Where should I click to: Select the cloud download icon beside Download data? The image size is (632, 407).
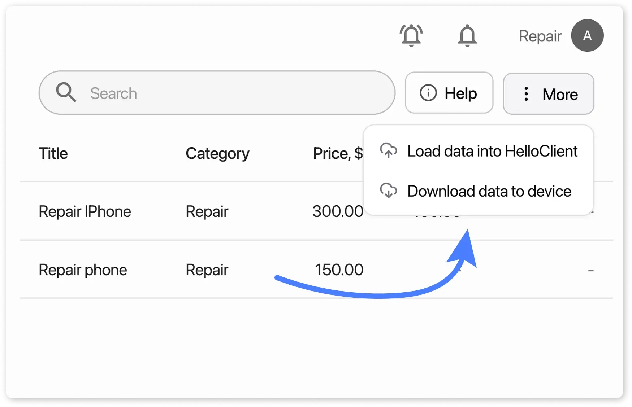click(x=389, y=192)
